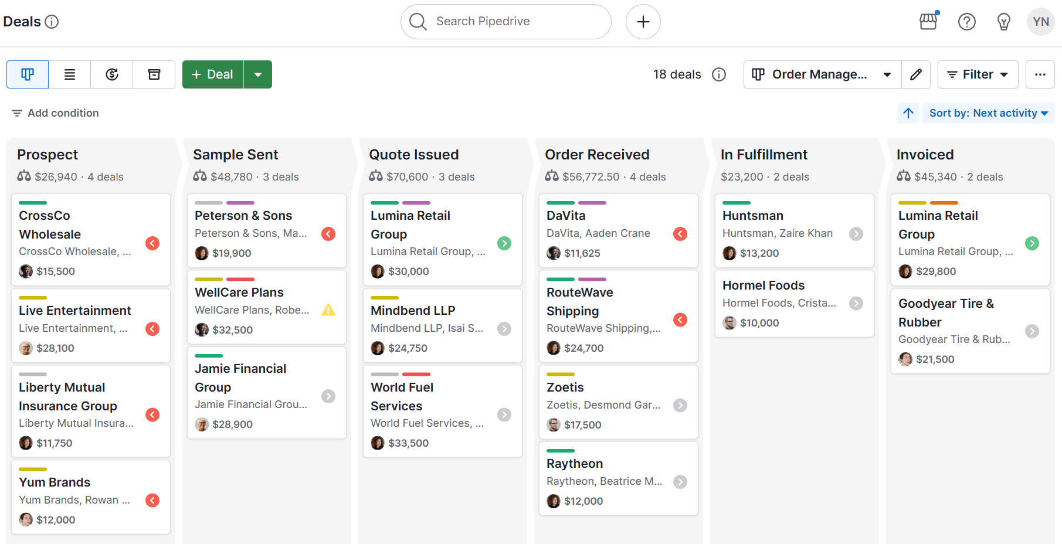
Task: Open Live Entertainment overdue activity indicator
Action: [152, 329]
